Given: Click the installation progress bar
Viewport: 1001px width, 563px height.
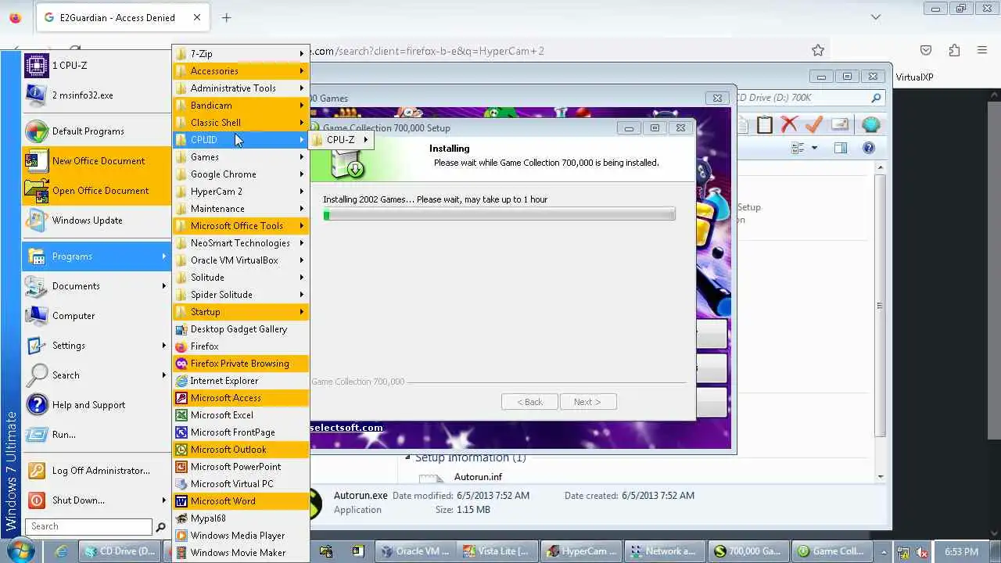Looking at the screenshot, I should tap(499, 214).
